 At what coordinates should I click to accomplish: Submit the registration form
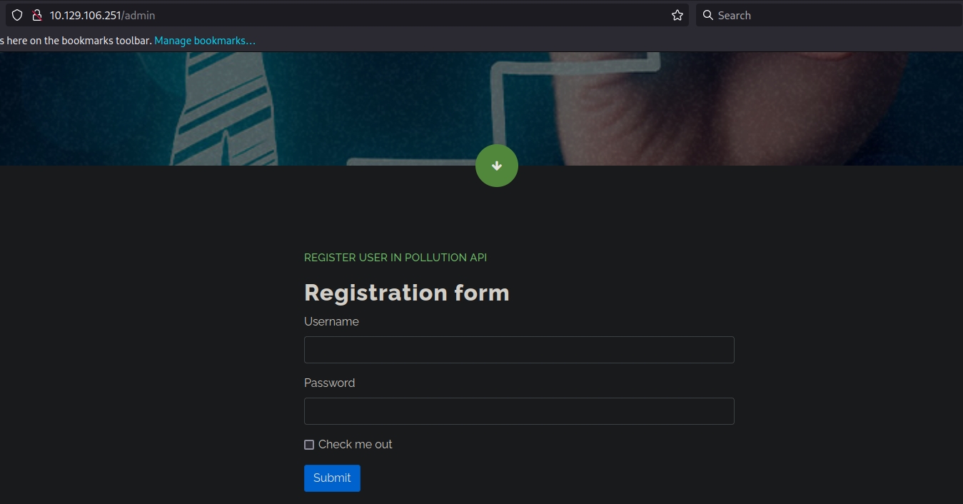tap(332, 478)
